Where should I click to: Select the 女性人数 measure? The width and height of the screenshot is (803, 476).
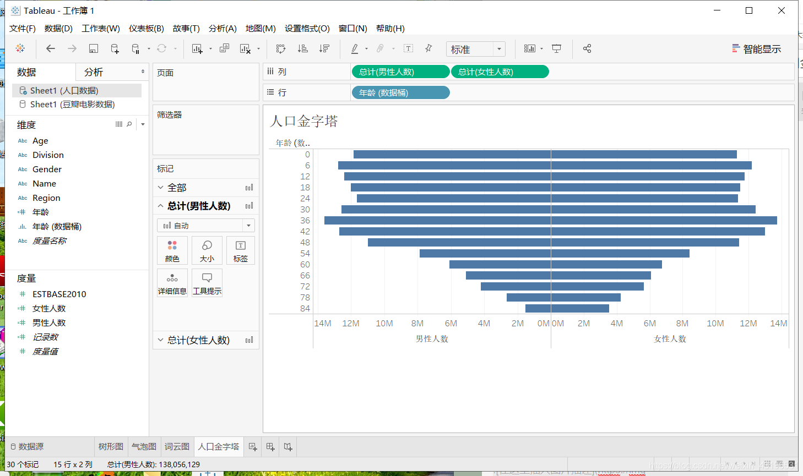[x=49, y=309]
